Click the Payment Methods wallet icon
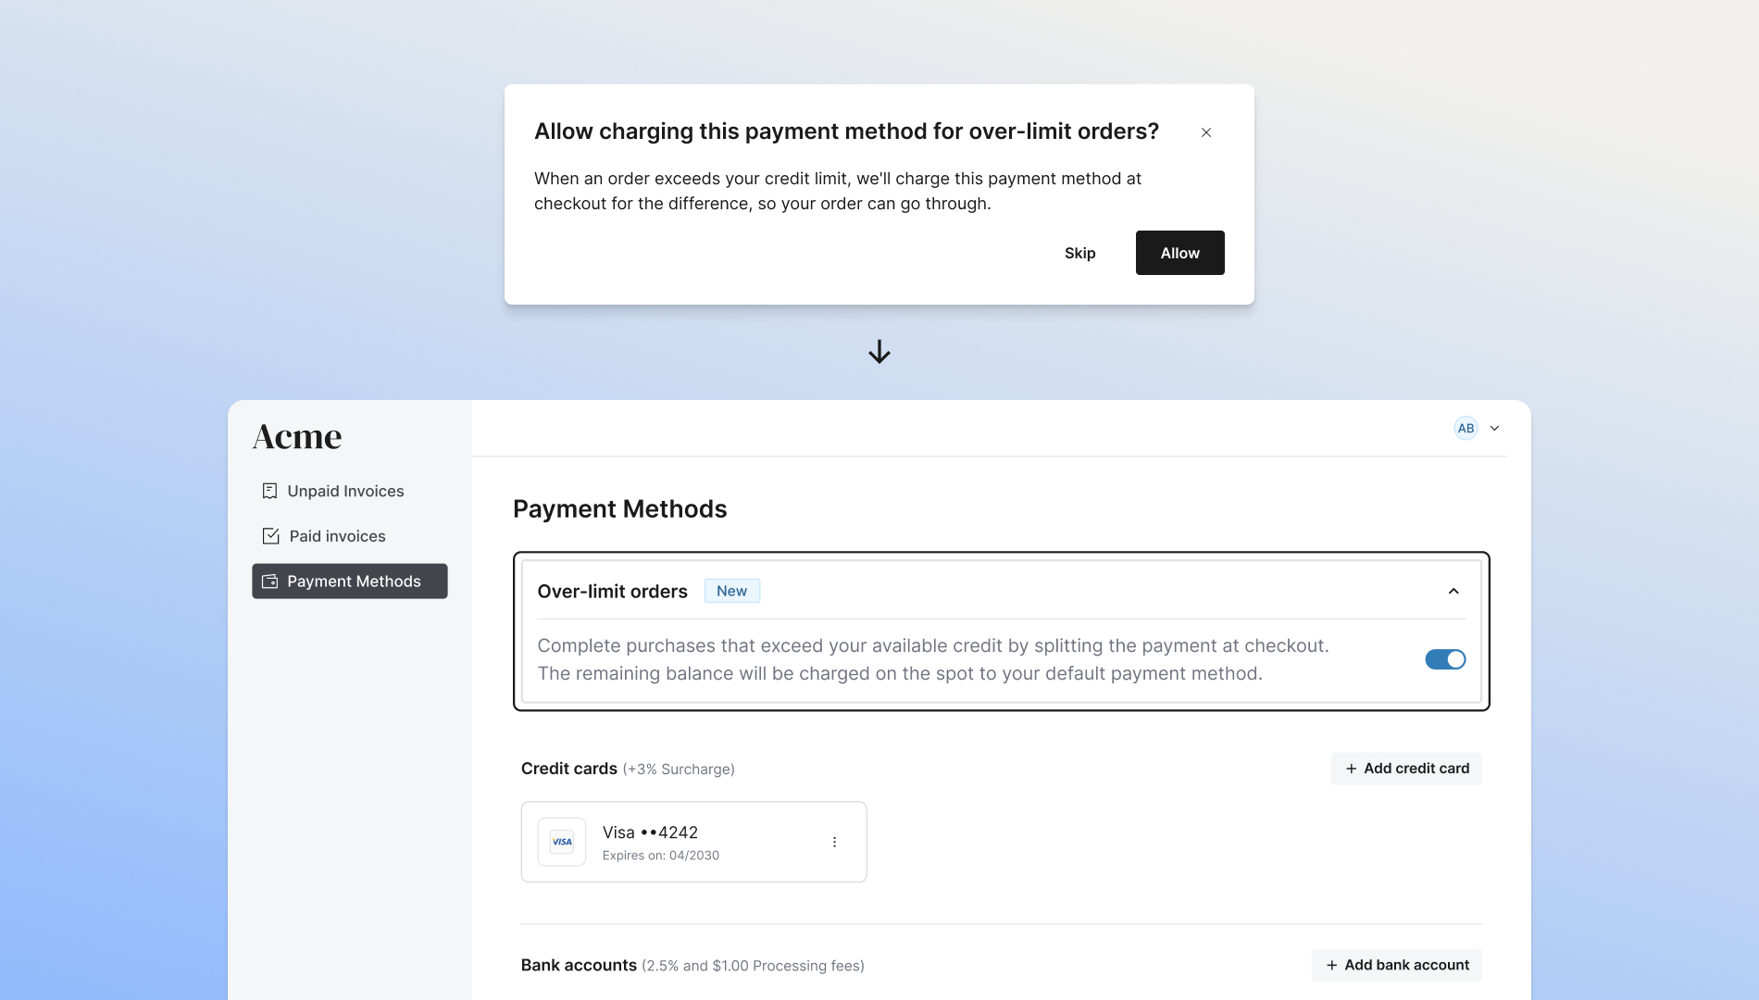Image resolution: width=1759 pixels, height=1000 pixels. click(x=270, y=581)
